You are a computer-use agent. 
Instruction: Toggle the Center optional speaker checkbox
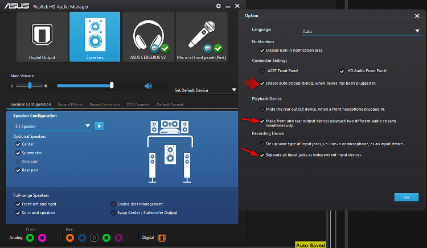[x=18, y=144]
